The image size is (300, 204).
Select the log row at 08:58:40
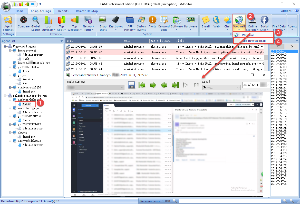[164, 52]
